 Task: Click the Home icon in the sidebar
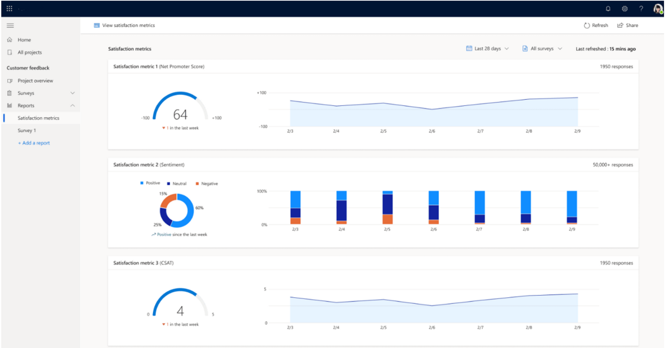[10, 39]
